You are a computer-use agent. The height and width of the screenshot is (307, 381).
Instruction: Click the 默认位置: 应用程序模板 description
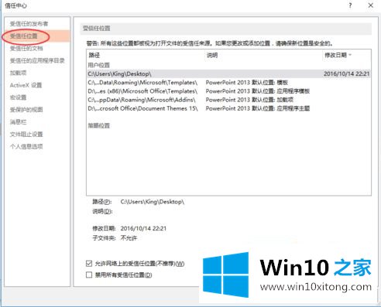pyautogui.click(x=258, y=91)
